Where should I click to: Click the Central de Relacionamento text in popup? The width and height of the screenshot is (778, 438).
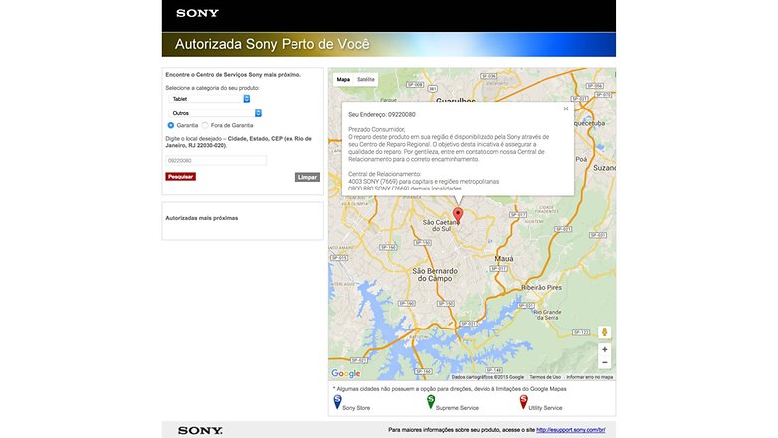tap(385, 174)
